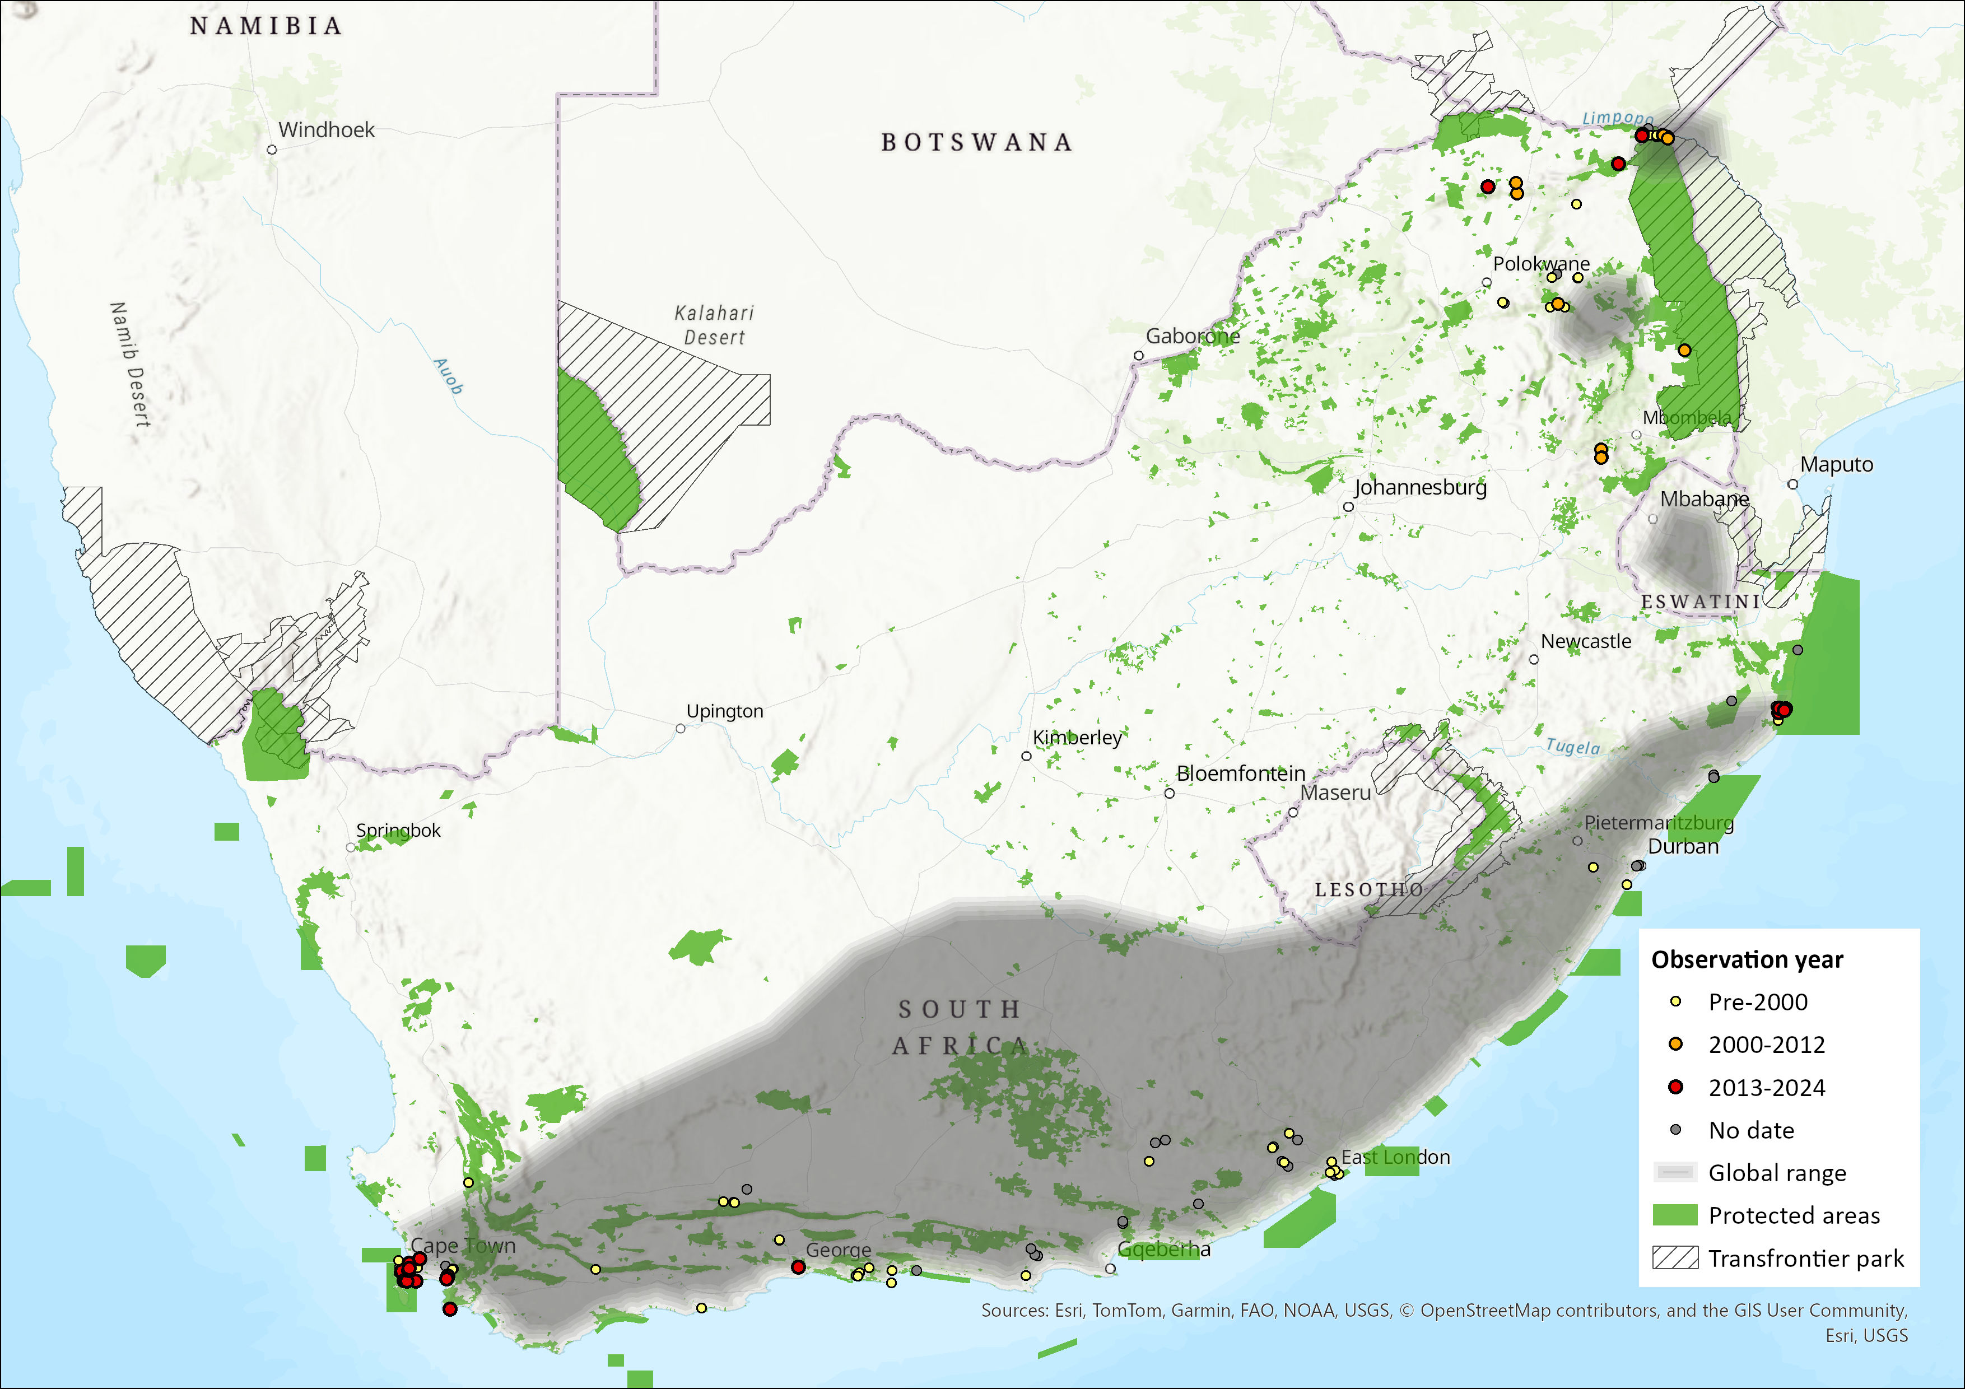Image resolution: width=1965 pixels, height=1389 pixels.
Task: Click the Global range grey legend swatch
Action: [1675, 1172]
